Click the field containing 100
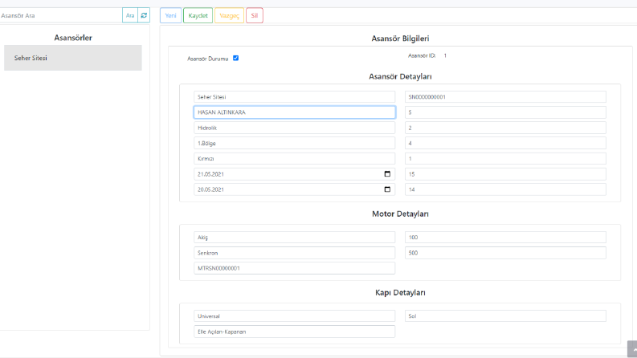This screenshot has height=358, width=637. [505, 238]
